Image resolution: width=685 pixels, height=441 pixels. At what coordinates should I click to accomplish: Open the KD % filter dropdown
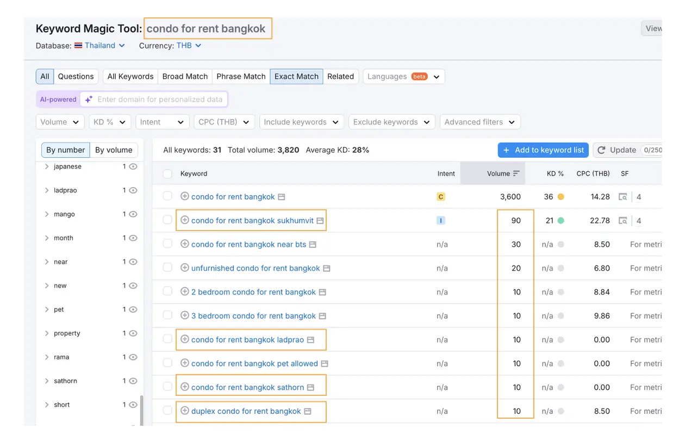coord(110,122)
